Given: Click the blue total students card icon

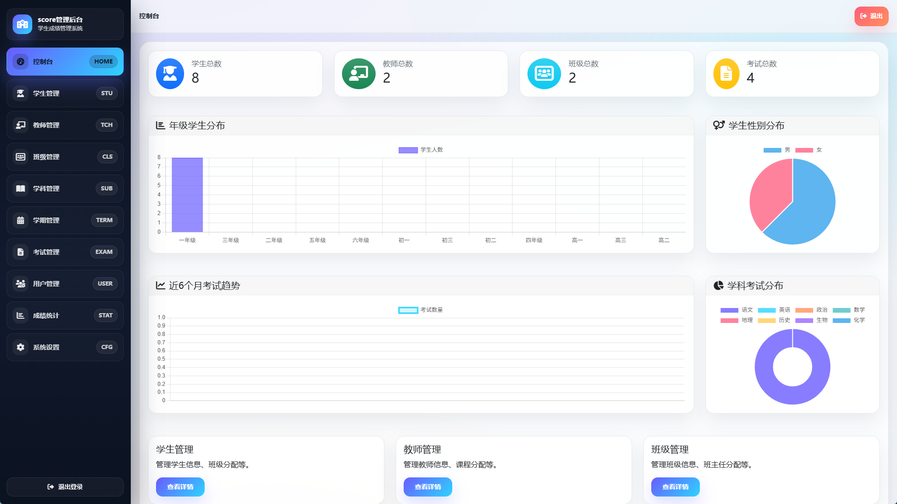Looking at the screenshot, I should [170, 74].
